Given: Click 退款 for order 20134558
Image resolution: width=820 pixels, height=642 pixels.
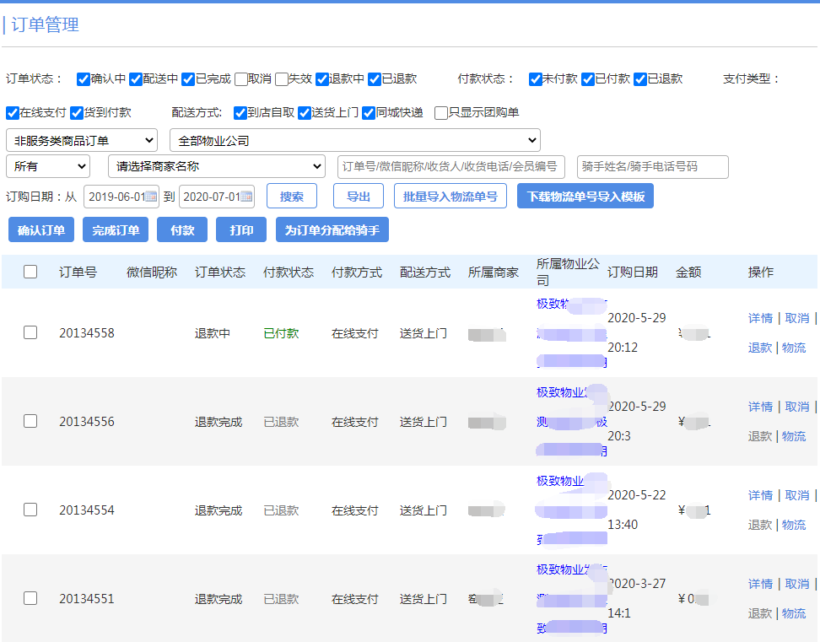Looking at the screenshot, I should tap(760, 348).
